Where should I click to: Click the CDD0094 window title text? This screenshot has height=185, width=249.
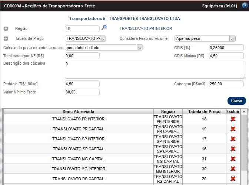(50, 6)
